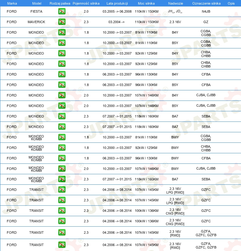Select CHBA, CHBB in the MONDEO KOMBI row
This screenshot has height=251, width=241.
(206, 148)
